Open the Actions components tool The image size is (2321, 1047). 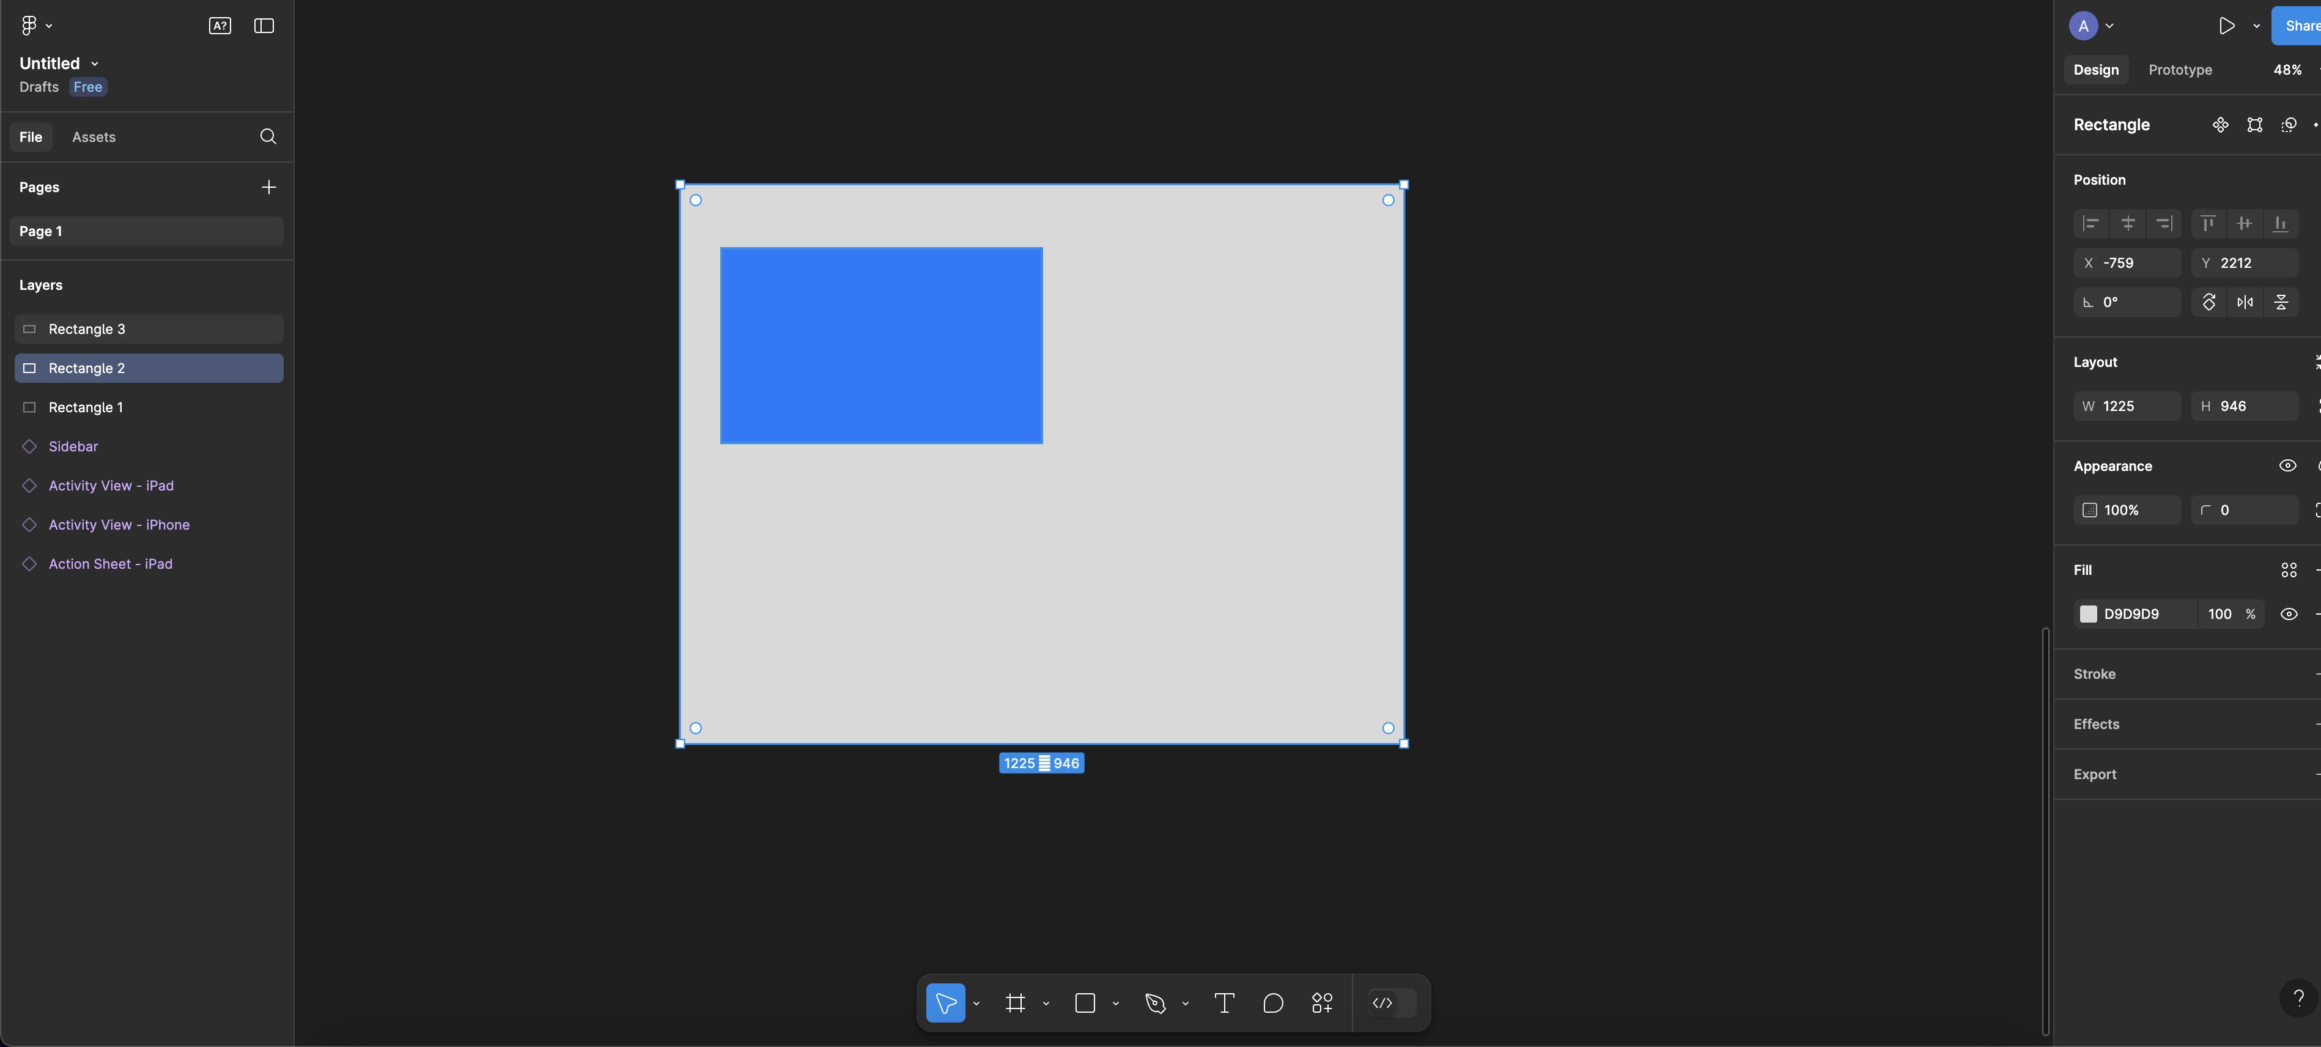click(x=1322, y=1003)
